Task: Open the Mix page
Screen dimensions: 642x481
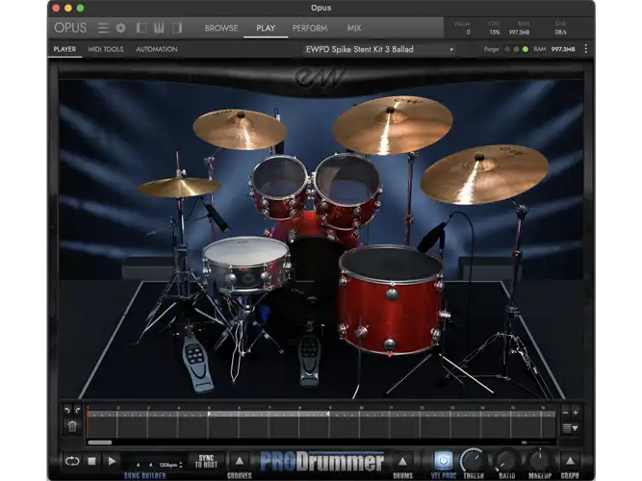Action: (354, 28)
